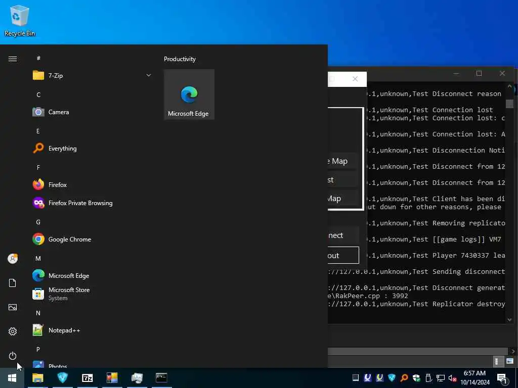Open the blue shield app pinned on taskbar

[x=62, y=378]
